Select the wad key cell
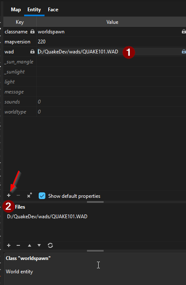The image size is (186, 285). click(20, 52)
